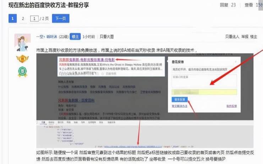The image size is (263, 164).
Task: Click the 回复 23 reply count
Action: pyautogui.click(x=228, y=5)
